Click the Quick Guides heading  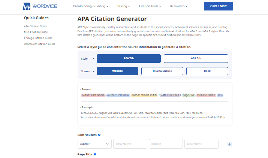36,18
